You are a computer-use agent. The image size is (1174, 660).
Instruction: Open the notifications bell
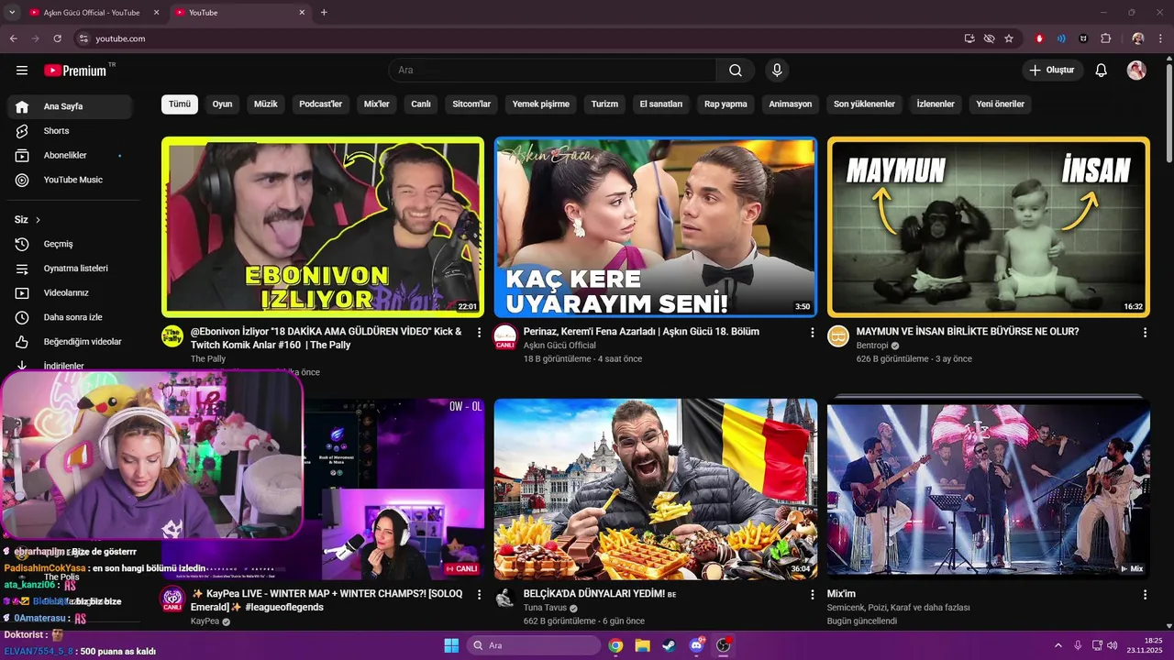point(1102,71)
